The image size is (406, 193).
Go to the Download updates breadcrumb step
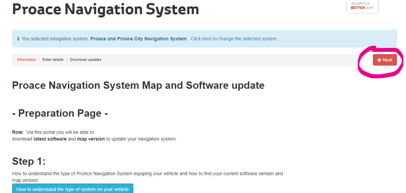click(x=86, y=59)
